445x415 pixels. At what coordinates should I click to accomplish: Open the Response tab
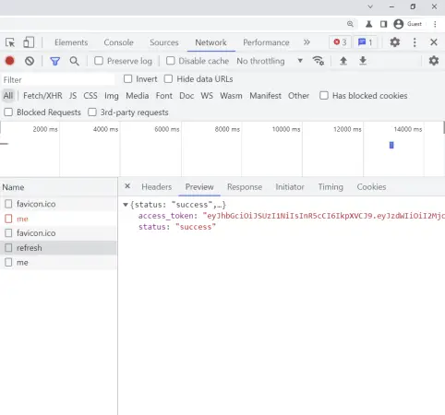[x=245, y=187]
